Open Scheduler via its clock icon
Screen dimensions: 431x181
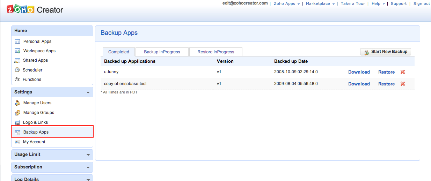point(17,70)
